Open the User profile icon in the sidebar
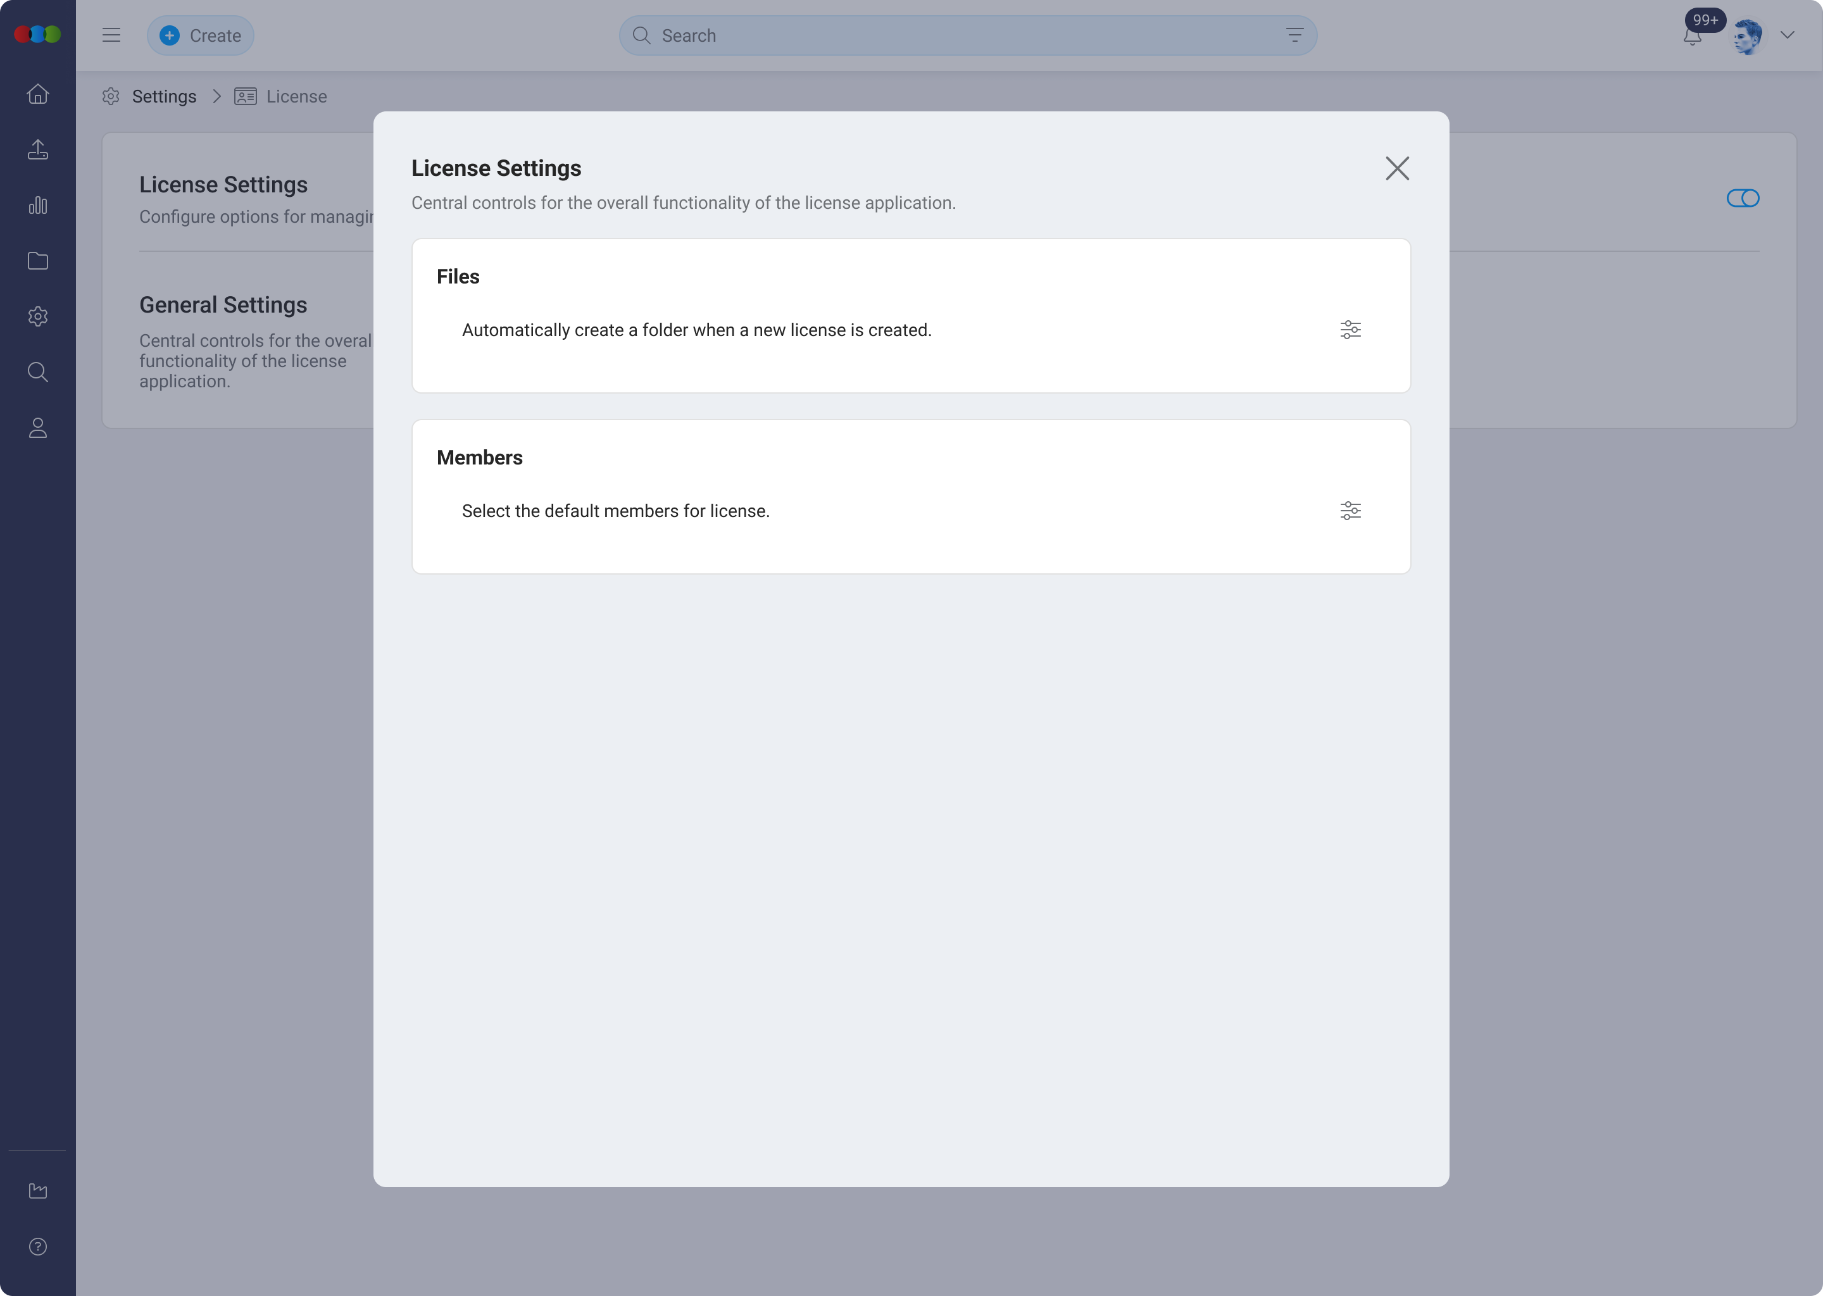This screenshot has height=1296, width=1823. (37, 428)
